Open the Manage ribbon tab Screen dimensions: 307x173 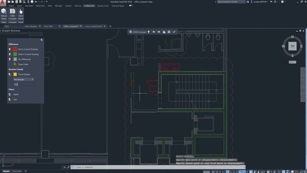(x=59, y=6)
